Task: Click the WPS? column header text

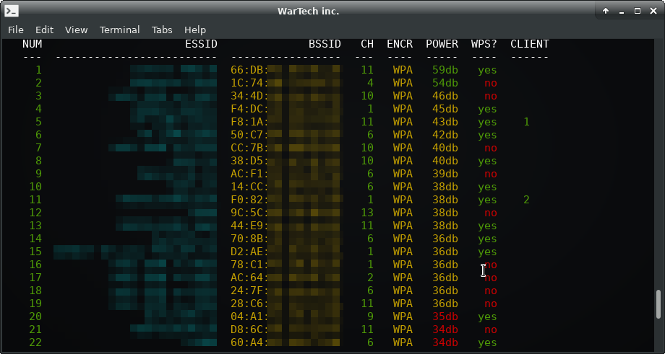Action: tap(484, 44)
